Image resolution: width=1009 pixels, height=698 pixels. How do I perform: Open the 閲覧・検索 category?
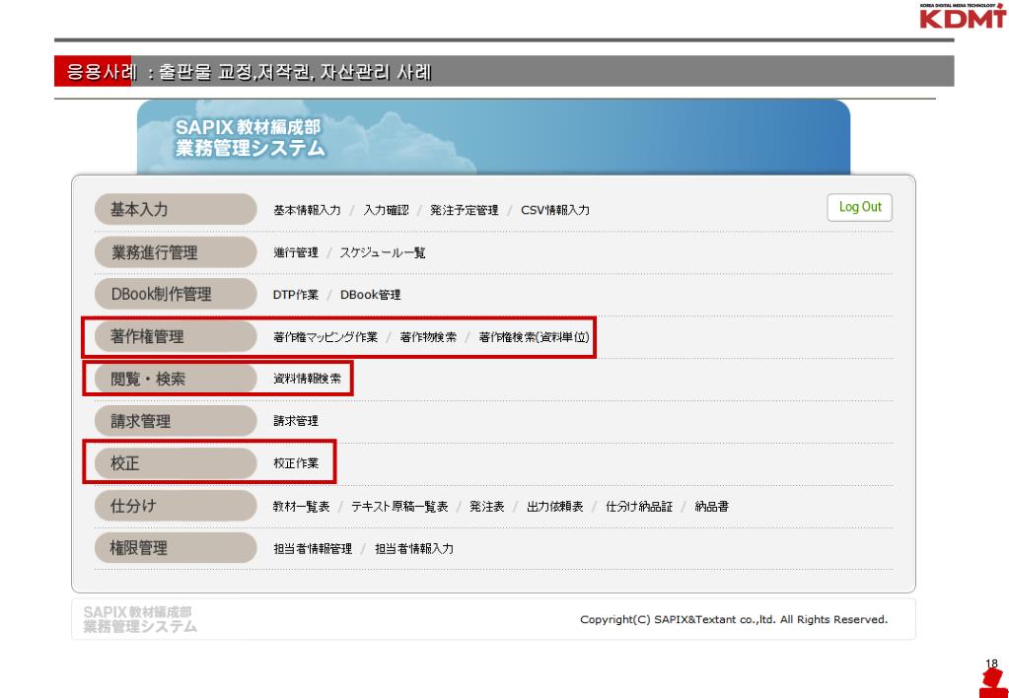point(176,379)
